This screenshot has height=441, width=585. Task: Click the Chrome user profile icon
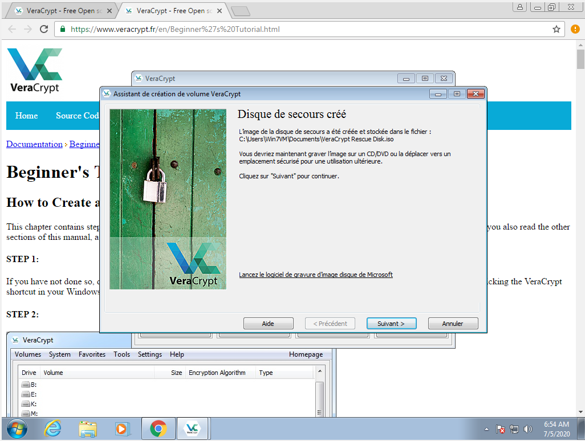(519, 7)
